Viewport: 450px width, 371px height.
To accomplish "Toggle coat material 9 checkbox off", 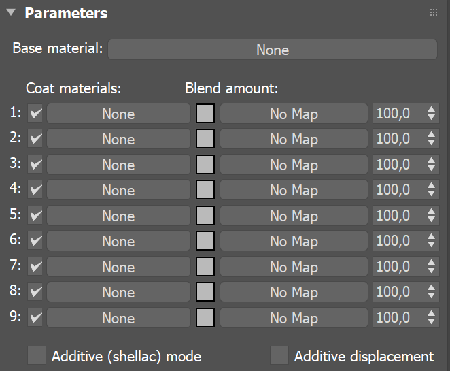I will click(x=36, y=318).
